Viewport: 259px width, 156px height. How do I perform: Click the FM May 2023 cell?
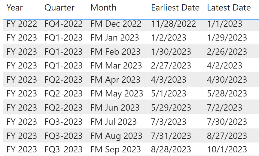click(x=117, y=93)
